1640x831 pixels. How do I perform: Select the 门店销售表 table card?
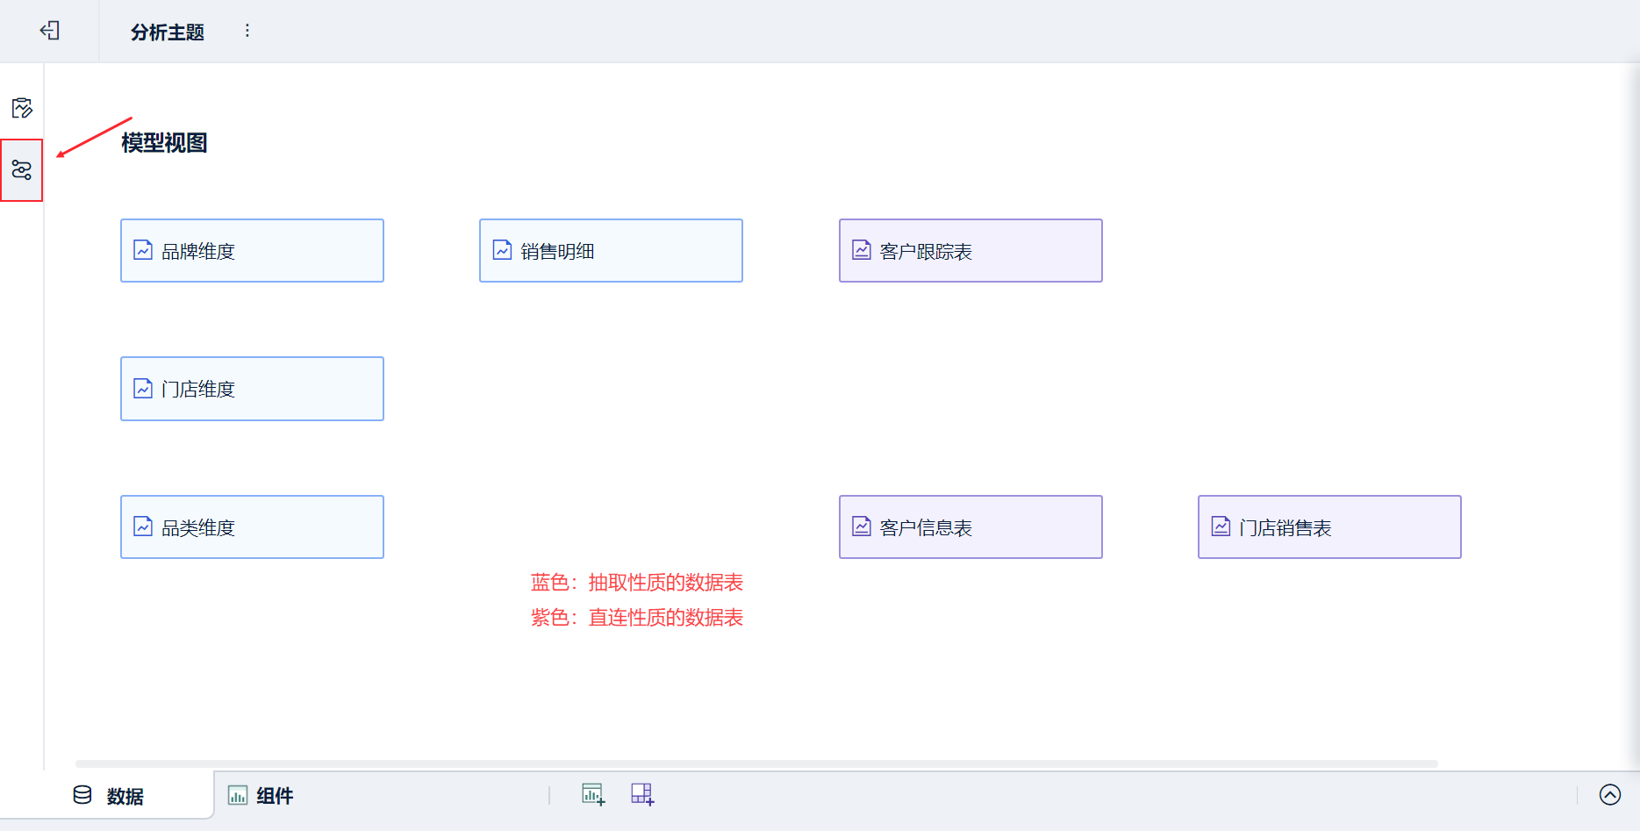[x=1329, y=527]
